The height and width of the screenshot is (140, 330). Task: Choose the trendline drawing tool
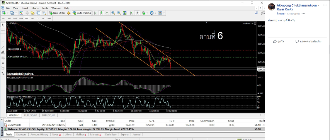3,47
